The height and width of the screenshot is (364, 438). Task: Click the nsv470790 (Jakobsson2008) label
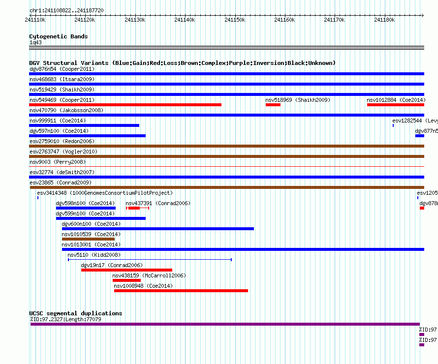66,110
